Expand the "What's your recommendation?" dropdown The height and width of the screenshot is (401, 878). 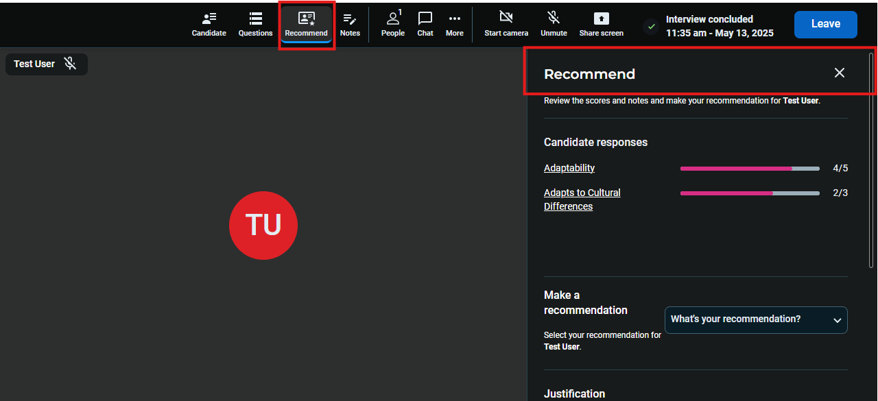point(748,319)
